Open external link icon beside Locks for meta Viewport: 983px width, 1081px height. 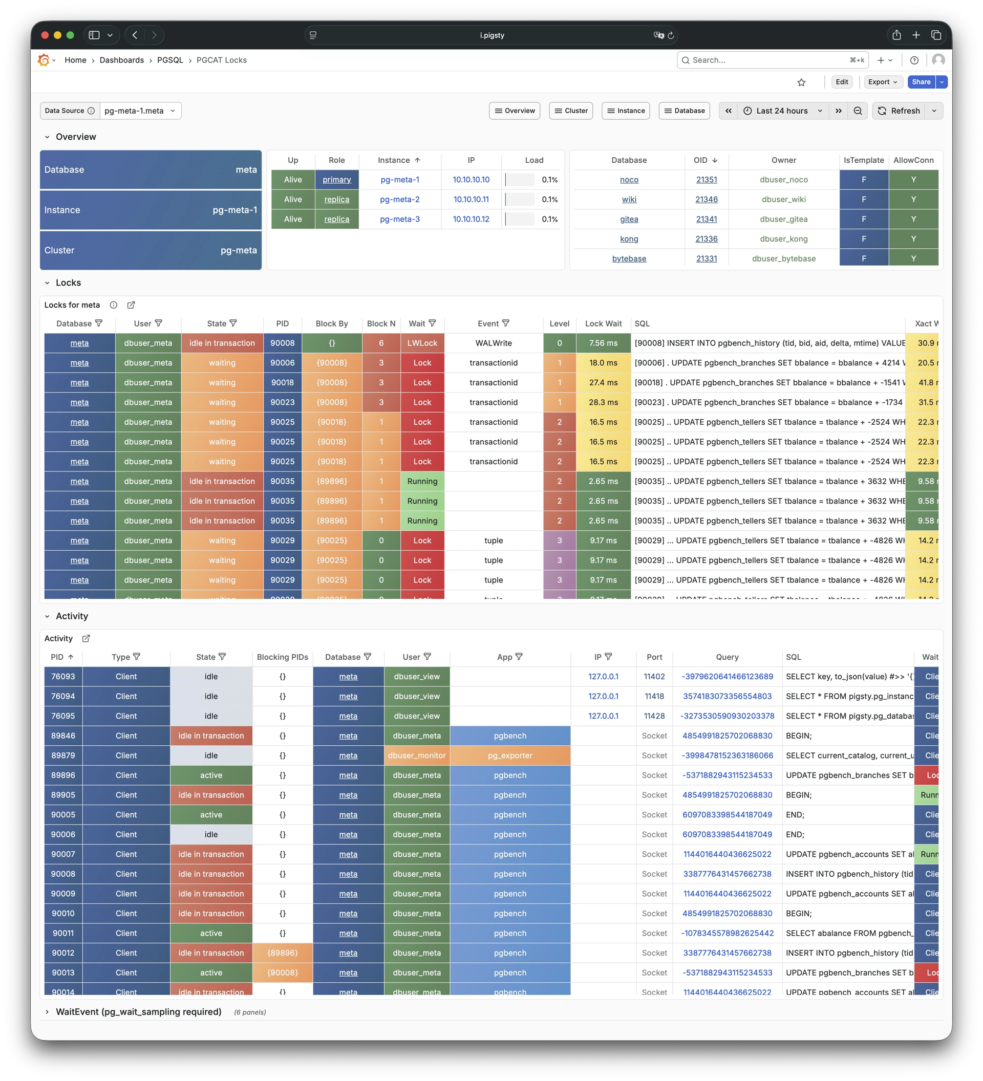pos(131,305)
